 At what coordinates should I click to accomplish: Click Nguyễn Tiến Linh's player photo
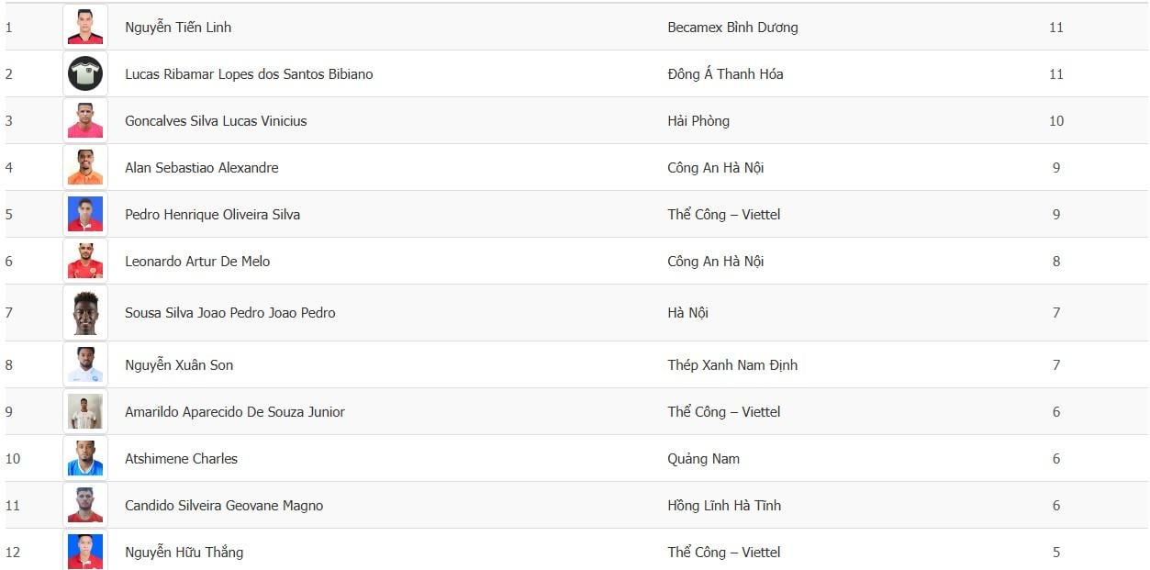85,27
